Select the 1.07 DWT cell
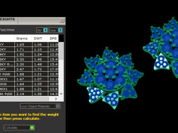The width and height of the screenshot is (178, 133). tap(40, 79)
